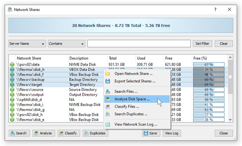
Task: Click the 67 % free space bar
Action: [x=209, y=65]
